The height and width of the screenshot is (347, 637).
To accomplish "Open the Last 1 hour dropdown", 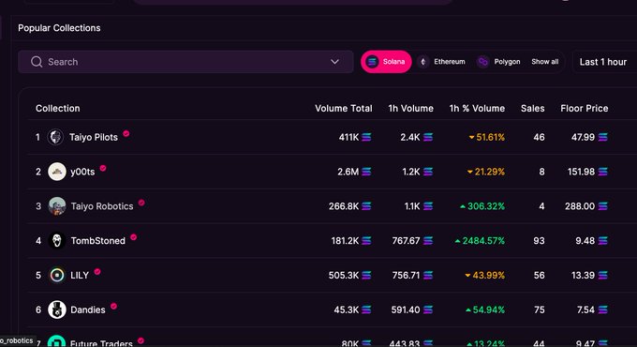I will [x=604, y=62].
